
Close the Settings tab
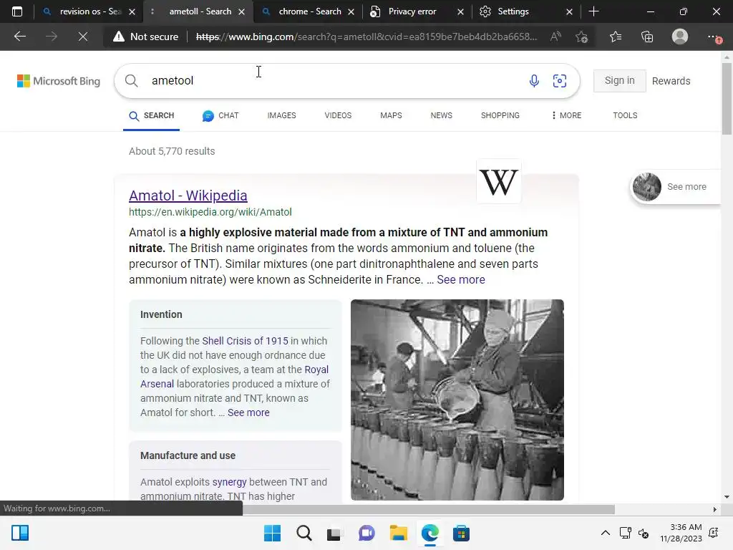(569, 11)
